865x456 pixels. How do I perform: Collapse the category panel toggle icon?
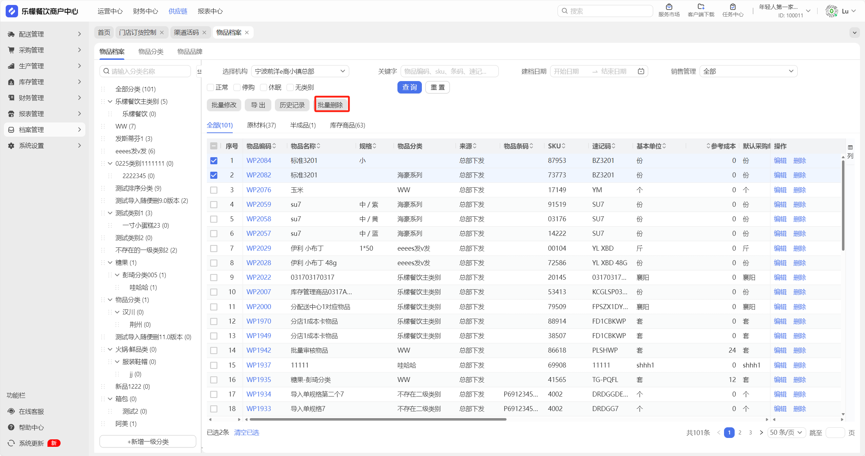tap(199, 72)
